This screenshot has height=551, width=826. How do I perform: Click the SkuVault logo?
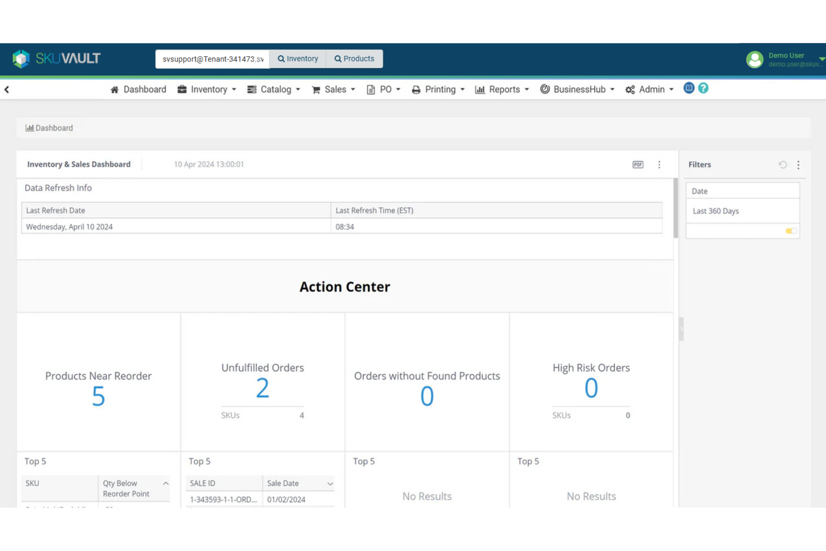coord(56,59)
